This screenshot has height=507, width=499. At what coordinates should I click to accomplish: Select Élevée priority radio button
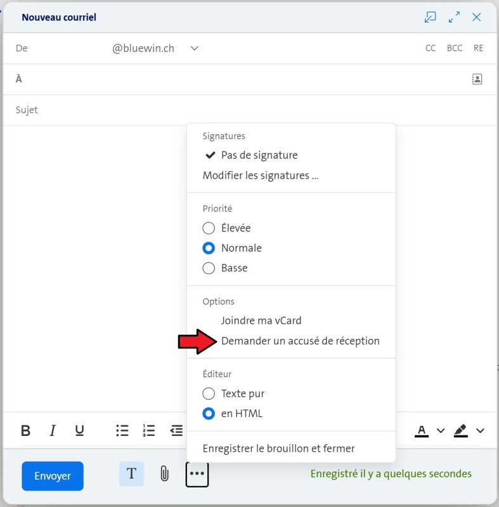[x=209, y=228]
